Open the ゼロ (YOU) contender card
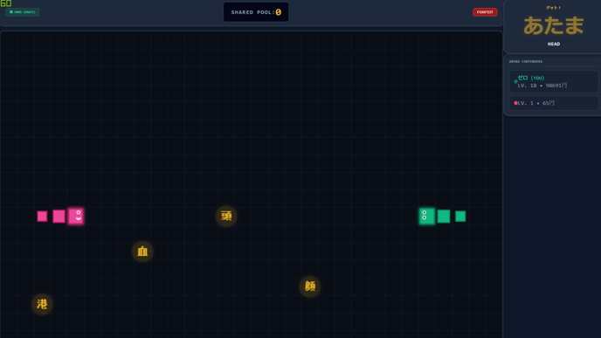 tap(554, 81)
